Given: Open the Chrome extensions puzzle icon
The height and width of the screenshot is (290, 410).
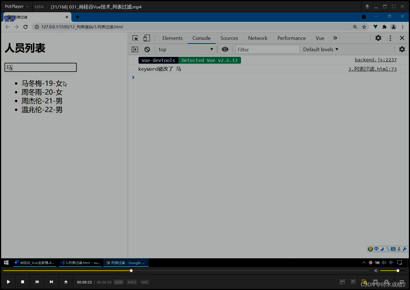Looking at the screenshot, I should pyautogui.click(x=384, y=27).
